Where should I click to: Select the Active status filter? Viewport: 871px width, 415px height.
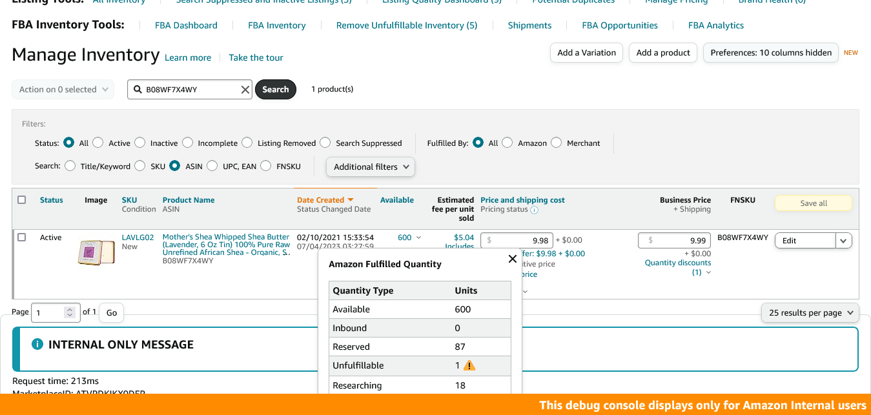98,143
